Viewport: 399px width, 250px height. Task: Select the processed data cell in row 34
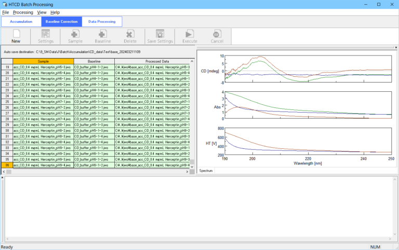coord(152,154)
